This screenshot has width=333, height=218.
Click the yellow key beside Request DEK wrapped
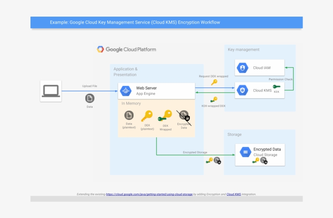click(x=214, y=82)
